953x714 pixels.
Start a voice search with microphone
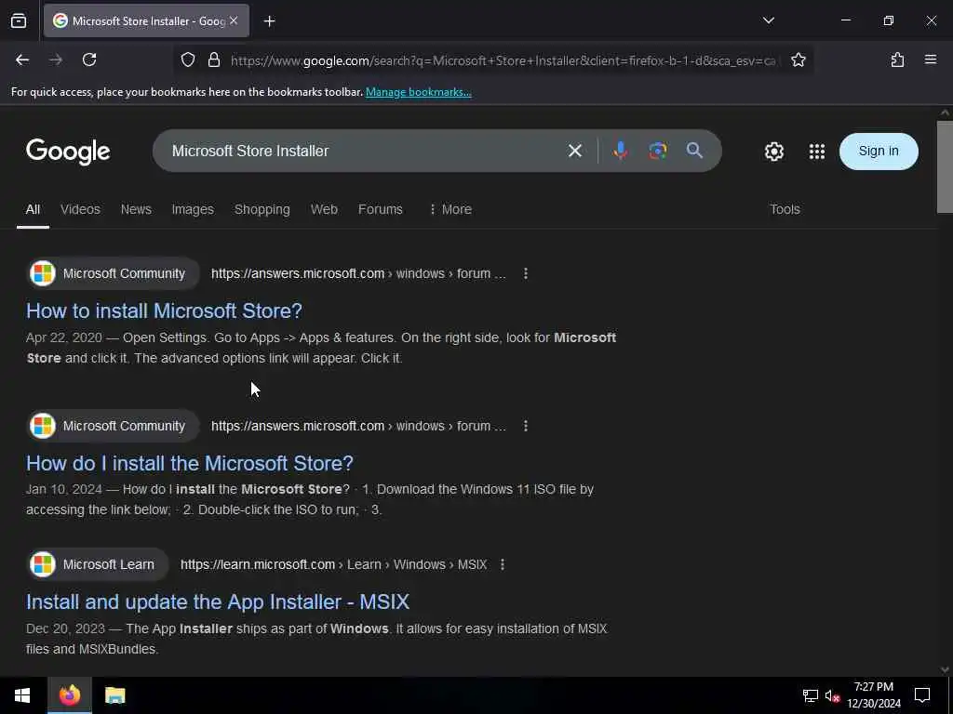pyautogui.click(x=620, y=151)
